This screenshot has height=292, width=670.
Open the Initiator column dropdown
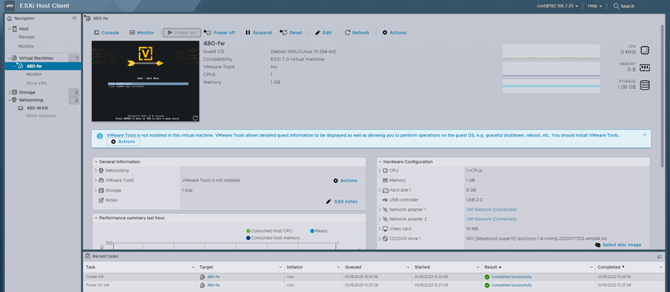click(338, 267)
